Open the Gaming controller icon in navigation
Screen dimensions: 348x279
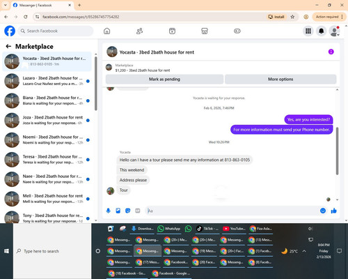(237, 31)
